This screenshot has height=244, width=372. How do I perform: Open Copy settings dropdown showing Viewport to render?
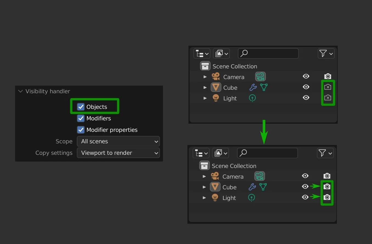tap(118, 153)
